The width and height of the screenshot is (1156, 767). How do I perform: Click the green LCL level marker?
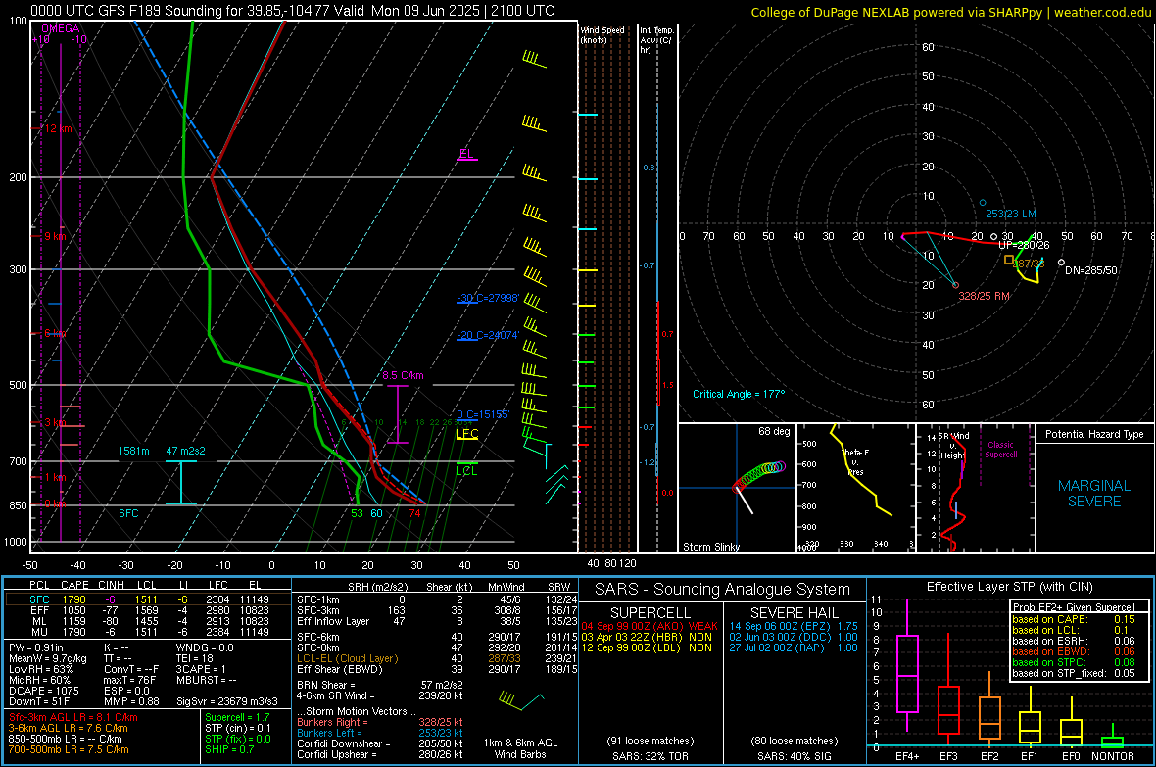pos(466,470)
